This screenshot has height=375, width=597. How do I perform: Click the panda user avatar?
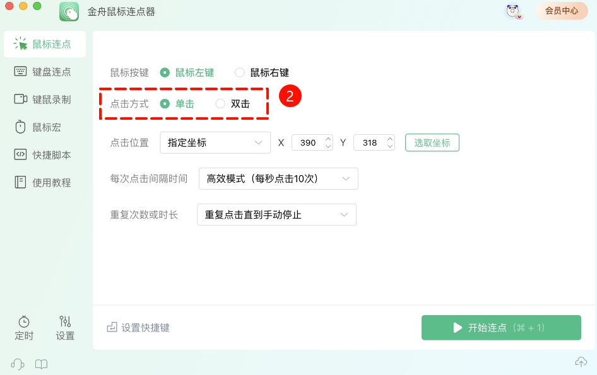(x=514, y=11)
